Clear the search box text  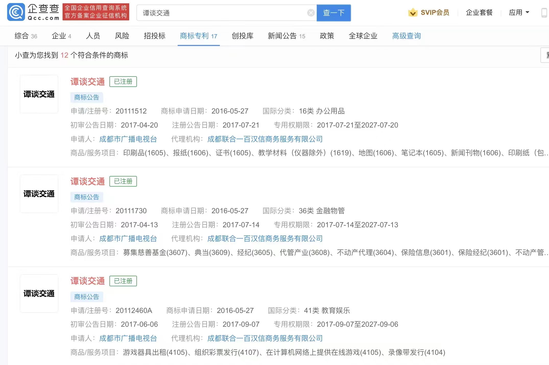[311, 13]
